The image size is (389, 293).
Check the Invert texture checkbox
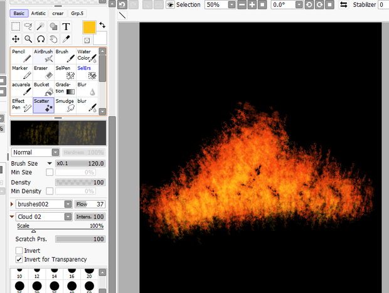point(19,250)
